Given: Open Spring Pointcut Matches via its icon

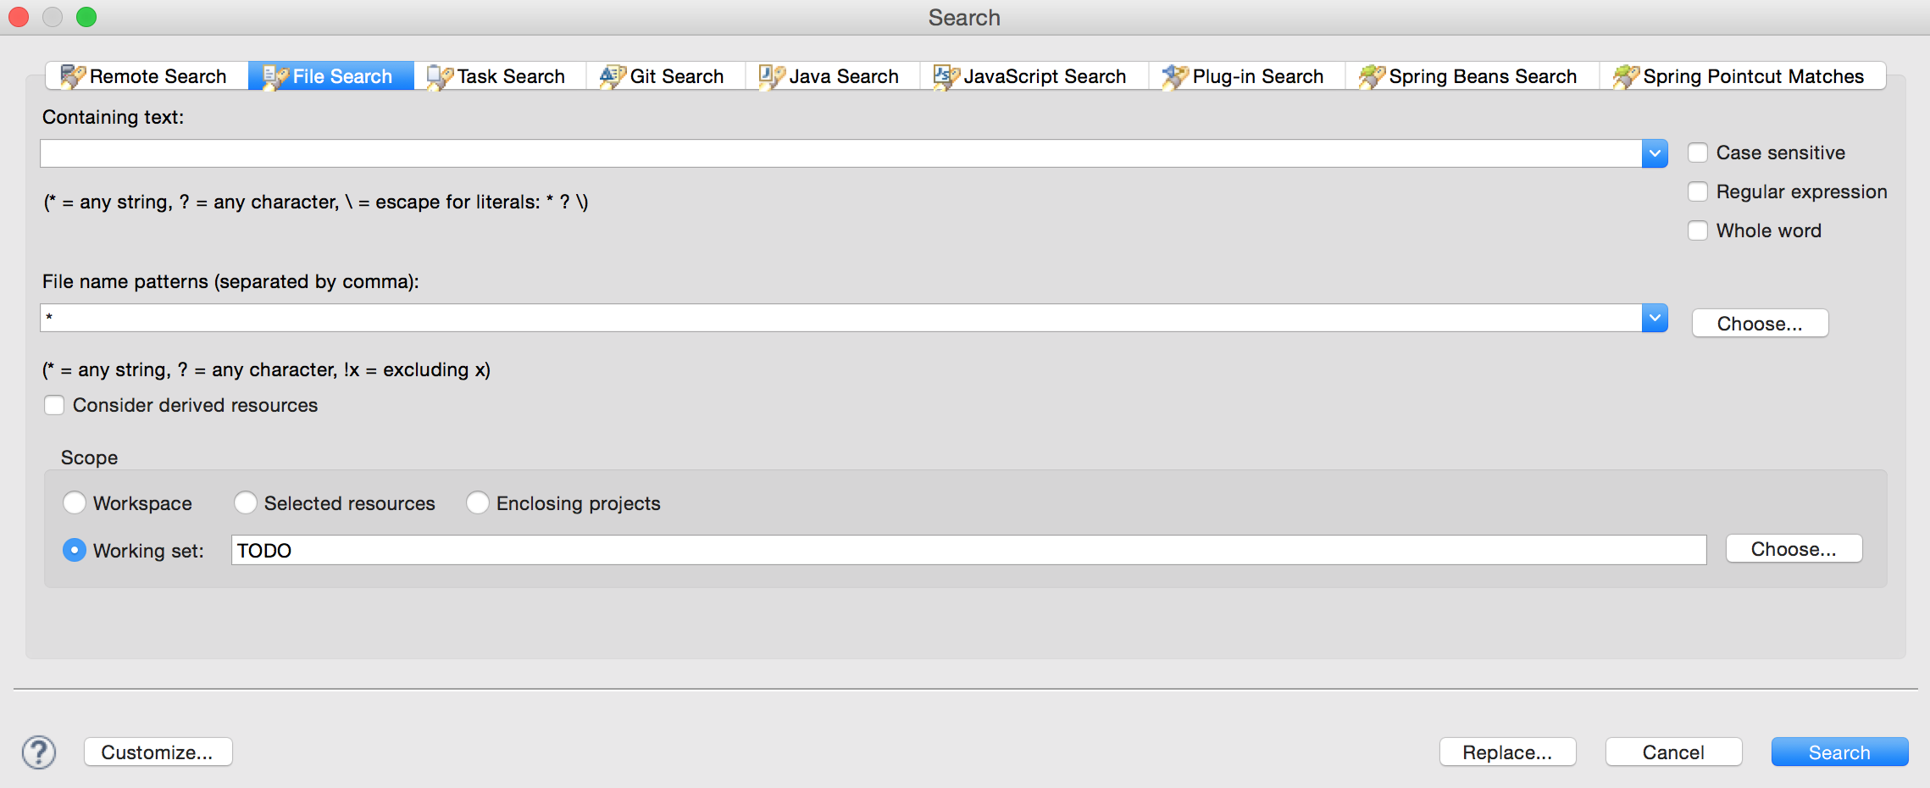Looking at the screenshot, I should pyautogui.click(x=1624, y=75).
